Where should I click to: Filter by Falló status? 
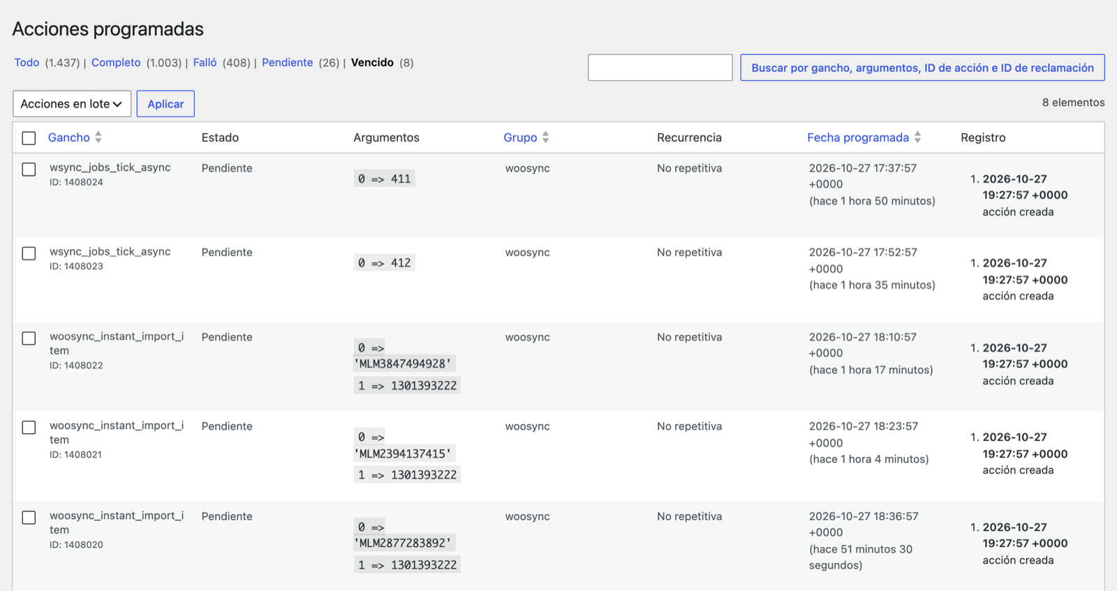click(x=205, y=63)
